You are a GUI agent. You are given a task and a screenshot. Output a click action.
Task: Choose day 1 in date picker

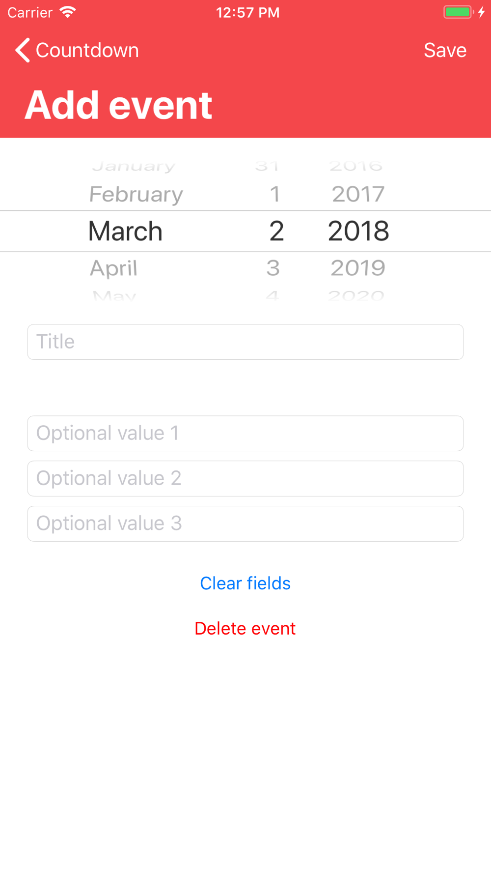(275, 194)
